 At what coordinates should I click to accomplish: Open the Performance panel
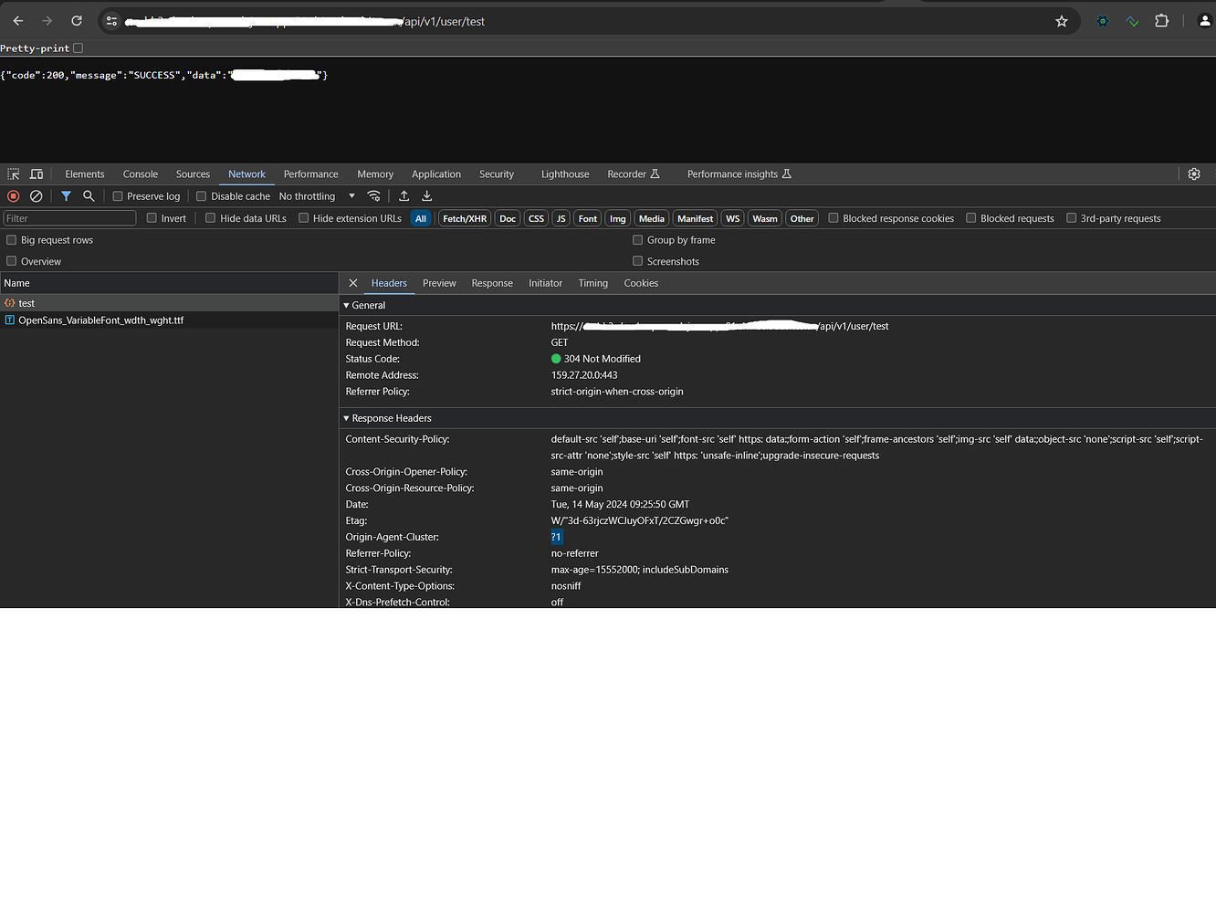pyautogui.click(x=310, y=173)
